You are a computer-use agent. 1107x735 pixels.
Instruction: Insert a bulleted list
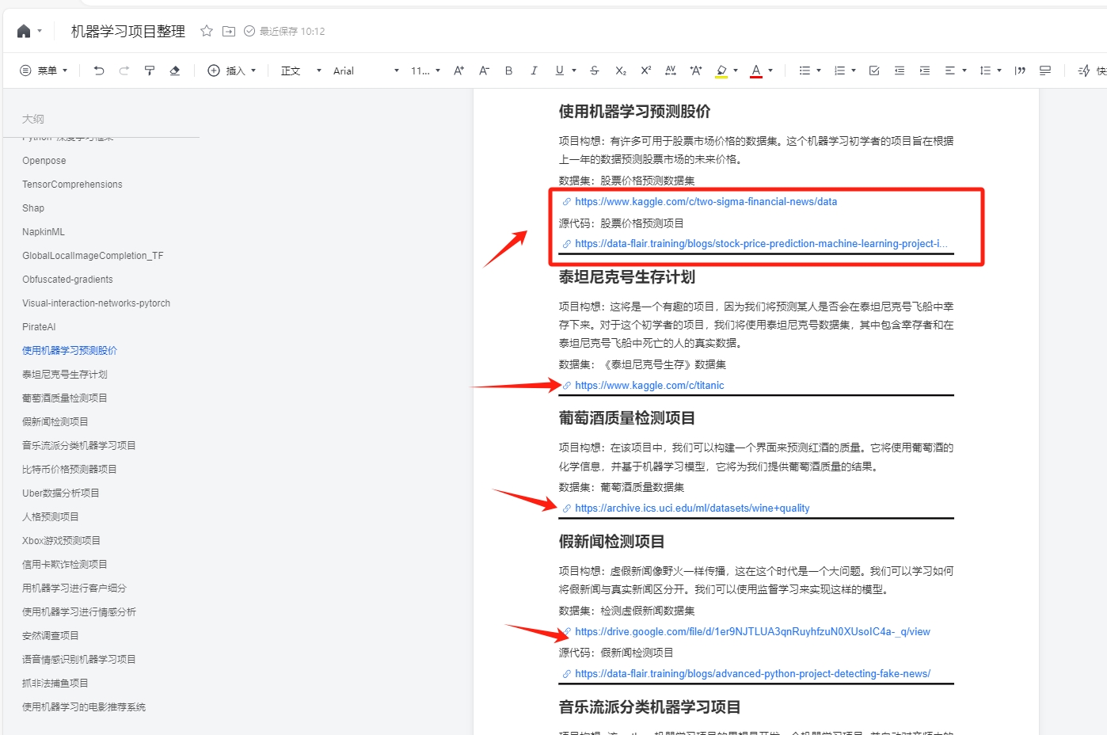click(x=805, y=70)
